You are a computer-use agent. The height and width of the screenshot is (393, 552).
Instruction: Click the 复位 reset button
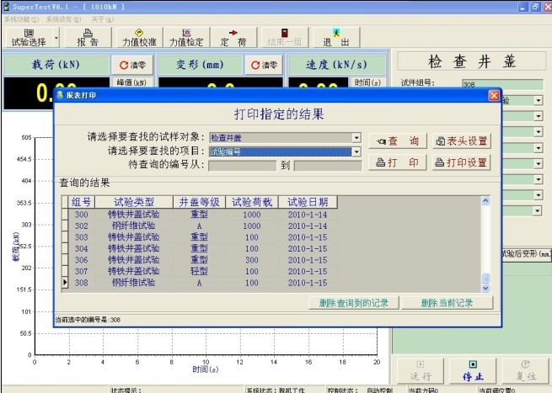(526, 371)
